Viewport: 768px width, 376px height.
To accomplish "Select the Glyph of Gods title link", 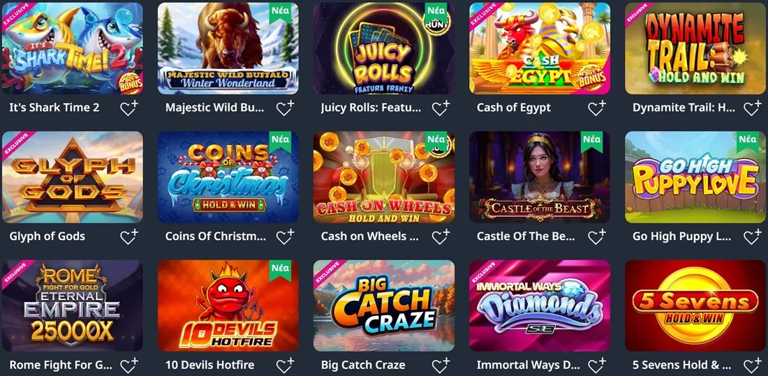I will tap(47, 236).
